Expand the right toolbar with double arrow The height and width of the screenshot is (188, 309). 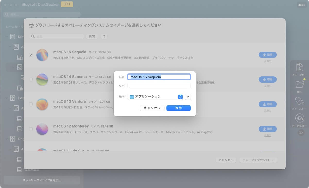click(301, 133)
